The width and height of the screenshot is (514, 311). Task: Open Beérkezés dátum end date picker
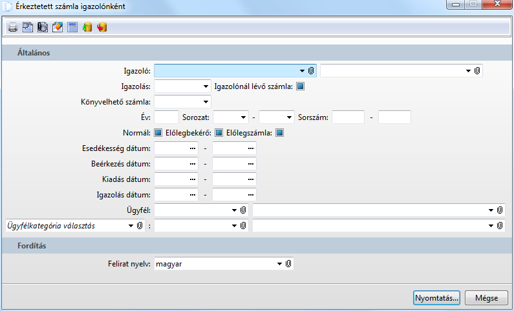(251, 164)
